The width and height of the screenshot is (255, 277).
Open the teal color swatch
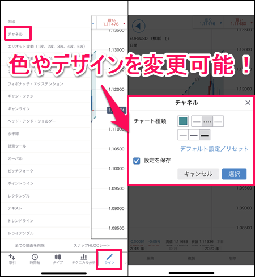pyautogui.click(x=183, y=121)
